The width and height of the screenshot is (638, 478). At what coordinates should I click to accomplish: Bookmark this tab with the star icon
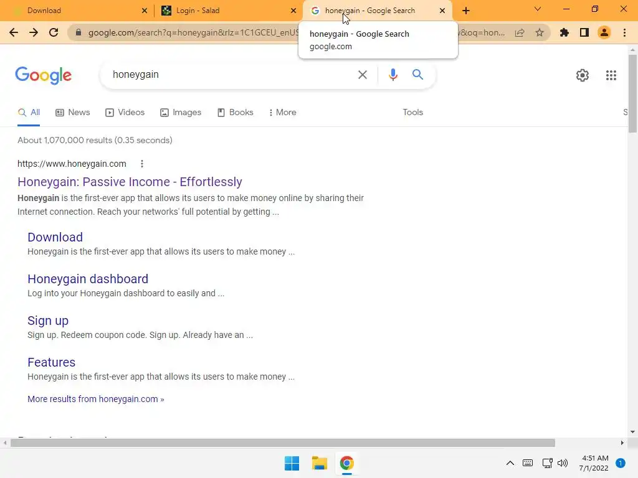pyautogui.click(x=540, y=32)
